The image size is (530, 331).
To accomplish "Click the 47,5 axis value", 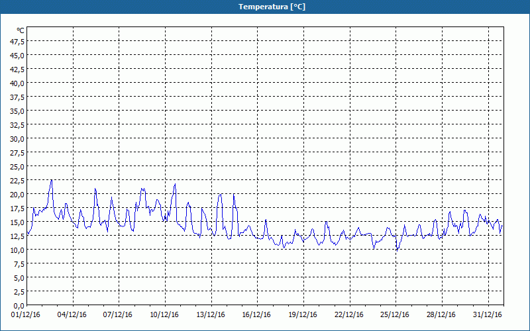I will point(18,42).
